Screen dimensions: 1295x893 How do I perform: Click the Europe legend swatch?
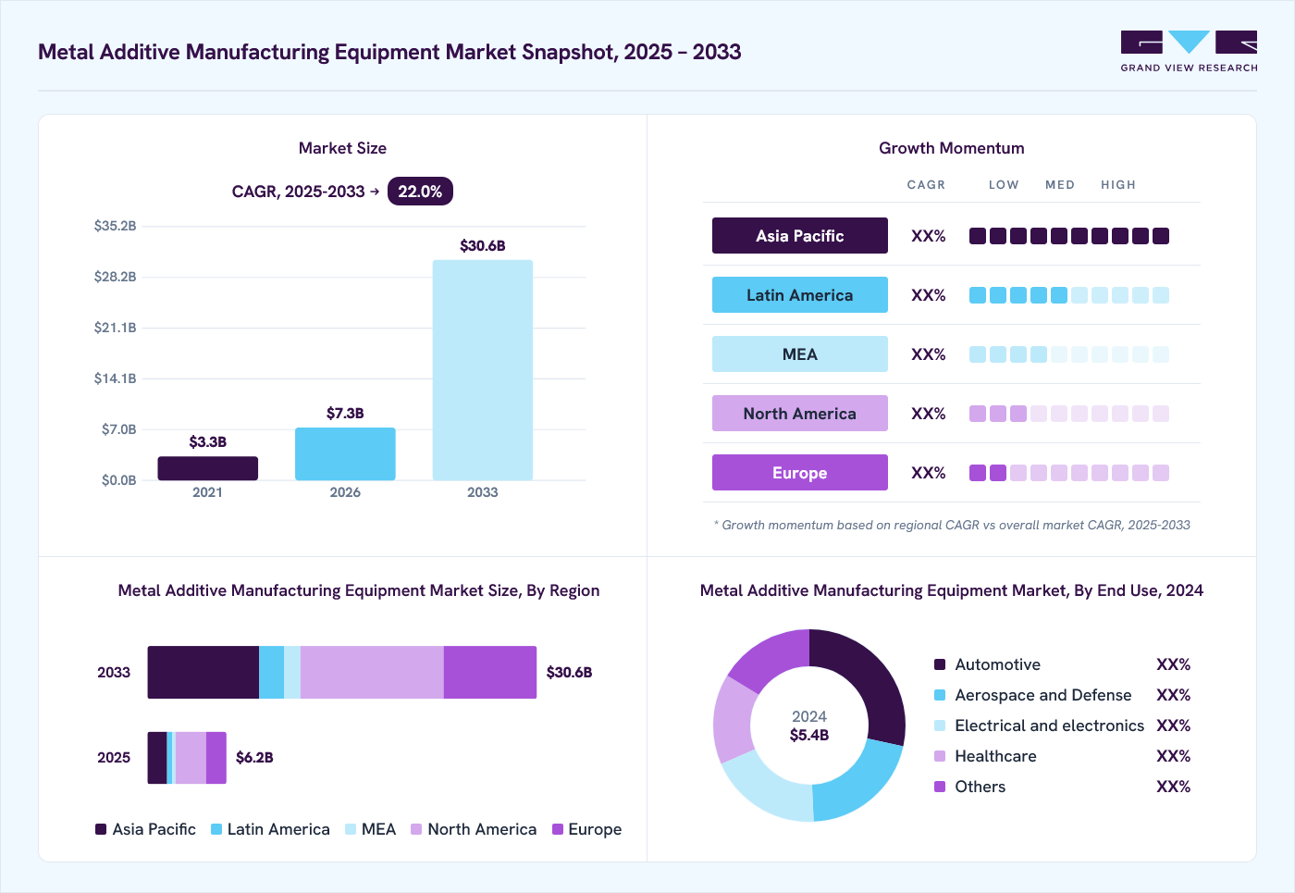[558, 829]
